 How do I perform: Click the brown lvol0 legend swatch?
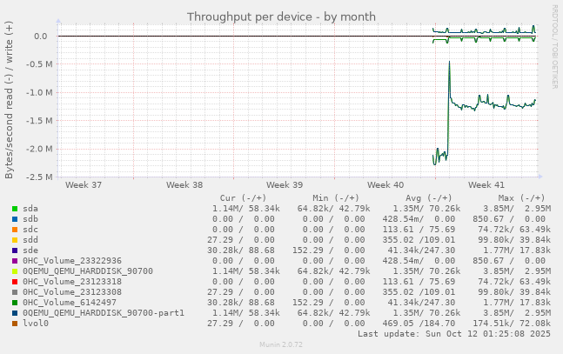[x=15, y=324]
